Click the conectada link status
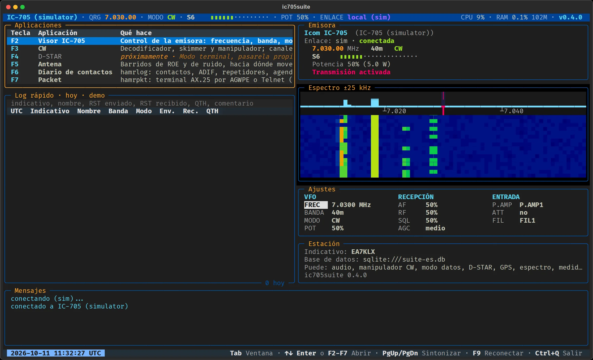Image resolution: width=593 pixels, height=360 pixels. tap(377, 41)
